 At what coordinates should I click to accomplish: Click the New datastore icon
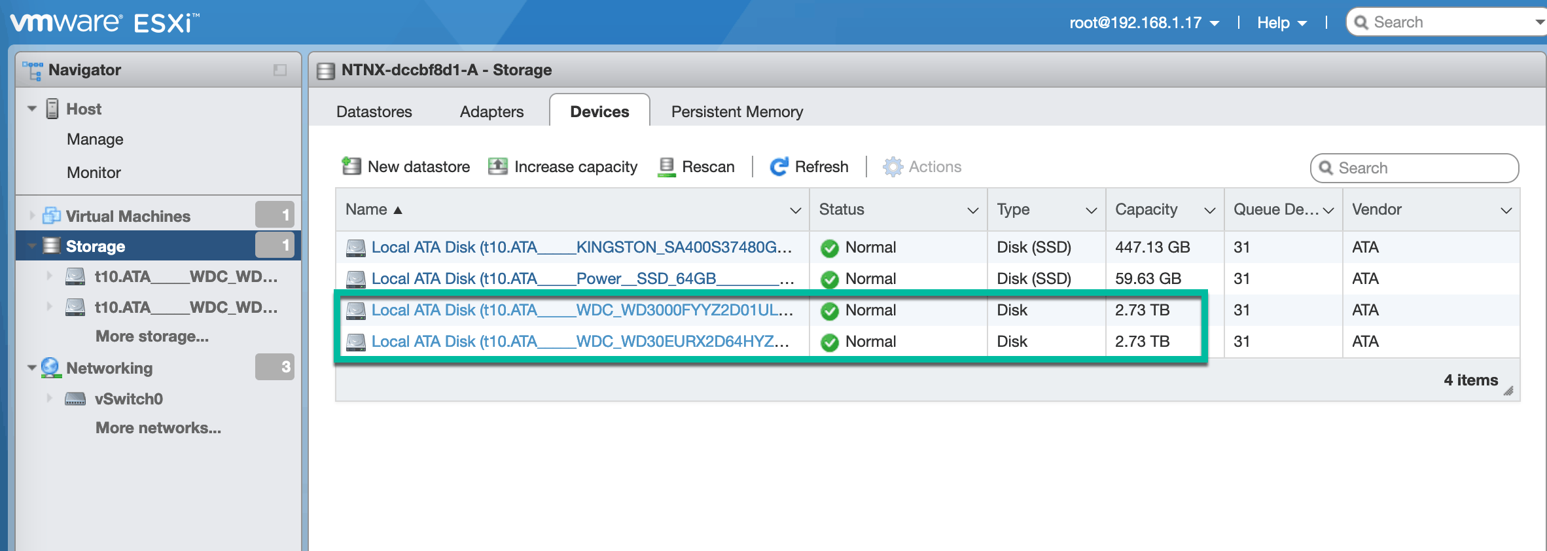click(x=351, y=167)
